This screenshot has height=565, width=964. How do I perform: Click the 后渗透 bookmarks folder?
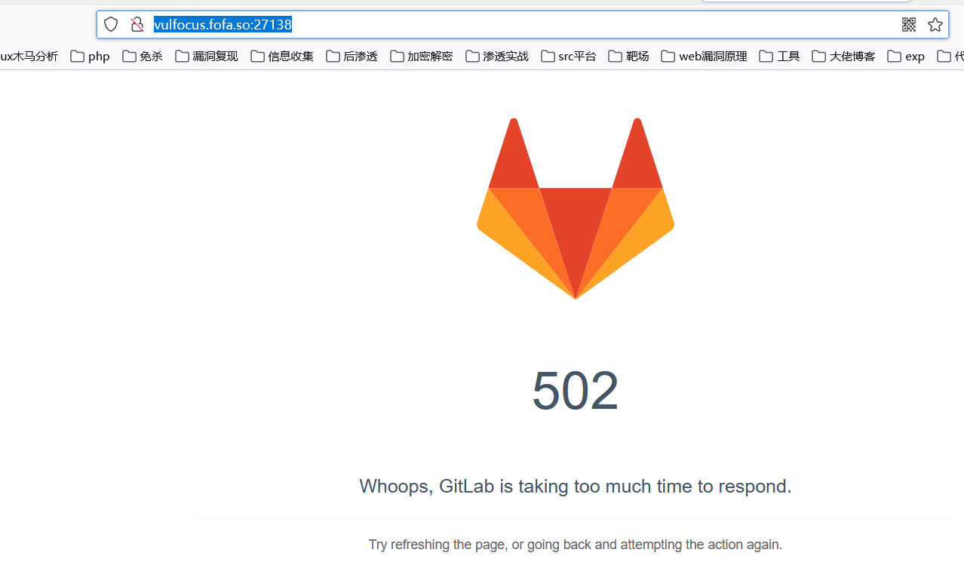(351, 55)
